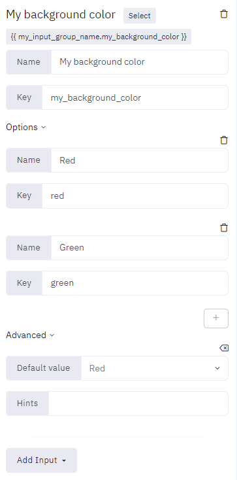
Task: Collapse the Advanced section
Action: click(30, 335)
